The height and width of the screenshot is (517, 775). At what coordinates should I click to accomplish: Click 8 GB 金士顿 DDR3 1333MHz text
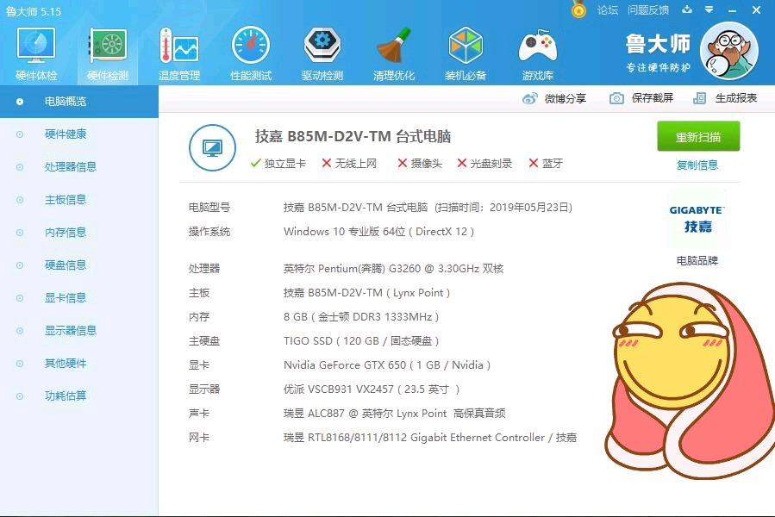coord(361,317)
